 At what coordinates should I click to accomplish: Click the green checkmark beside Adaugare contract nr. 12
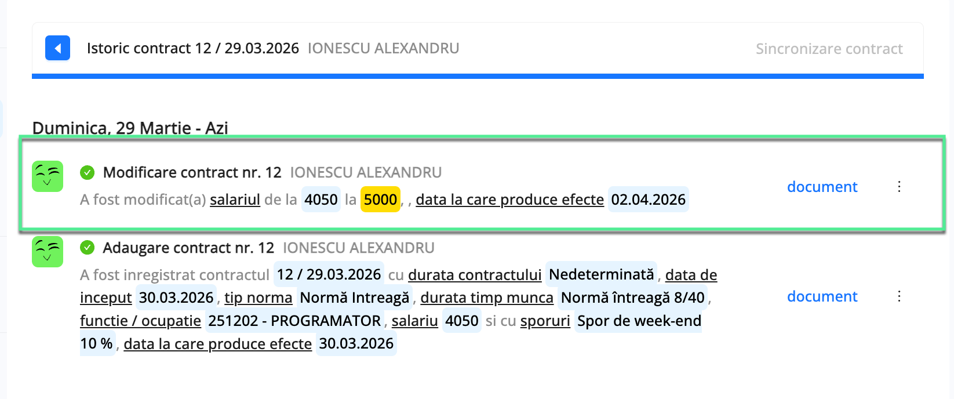[x=87, y=247]
